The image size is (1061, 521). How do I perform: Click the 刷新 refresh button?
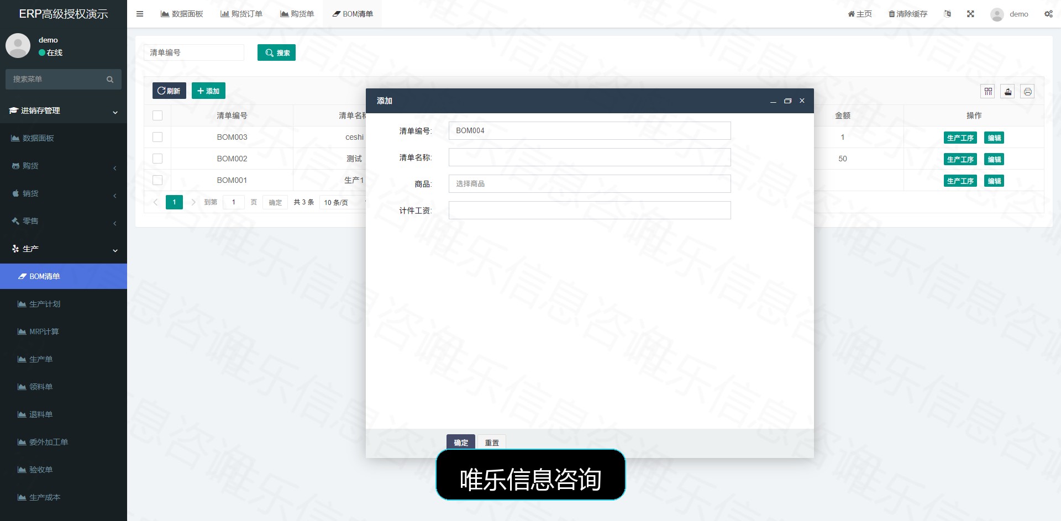(x=169, y=91)
